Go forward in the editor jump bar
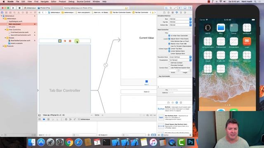Screen dimensions: 264x148 46,13
